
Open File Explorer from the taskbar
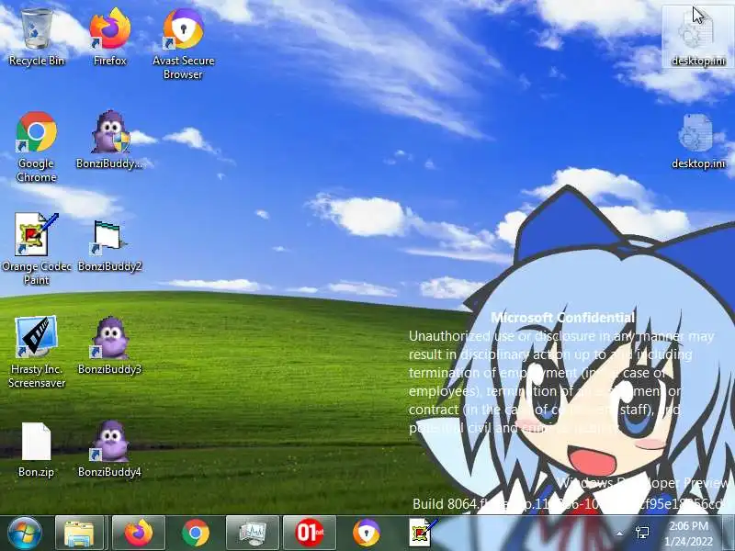79,534
